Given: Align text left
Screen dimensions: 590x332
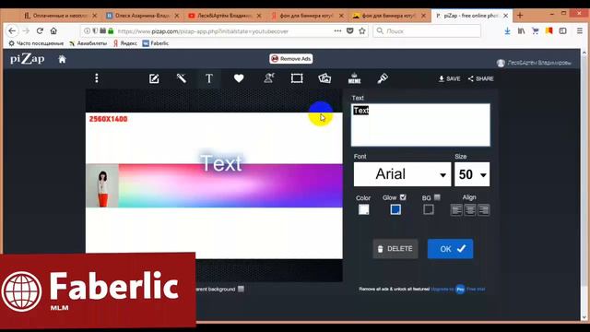Looking at the screenshot, I should click(x=456, y=209).
